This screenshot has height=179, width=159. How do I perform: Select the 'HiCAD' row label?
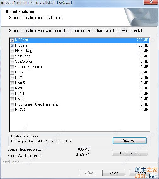(20, 110)
